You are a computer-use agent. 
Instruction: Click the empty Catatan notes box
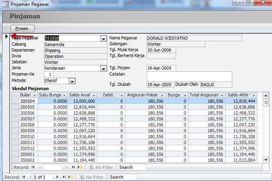tap(189, 76)
